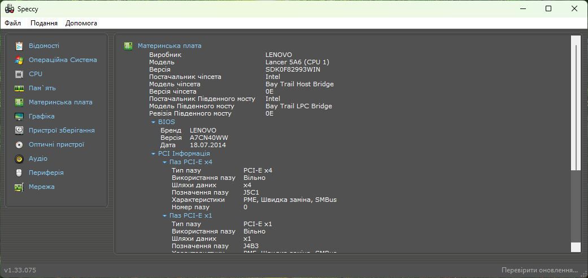This screenshot has width=588, height=278.
Task: Click the Ревізія Південного мосту label
Action: coord(190,113)
